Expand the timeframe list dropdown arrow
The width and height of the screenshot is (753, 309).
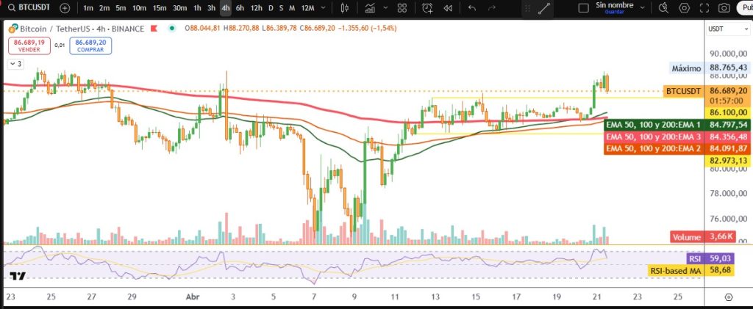(x=324, y=8)
